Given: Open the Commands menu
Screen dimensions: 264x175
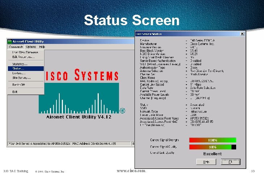Looking at the screenshot, I should pyautogui.click(x=16, y=47).
